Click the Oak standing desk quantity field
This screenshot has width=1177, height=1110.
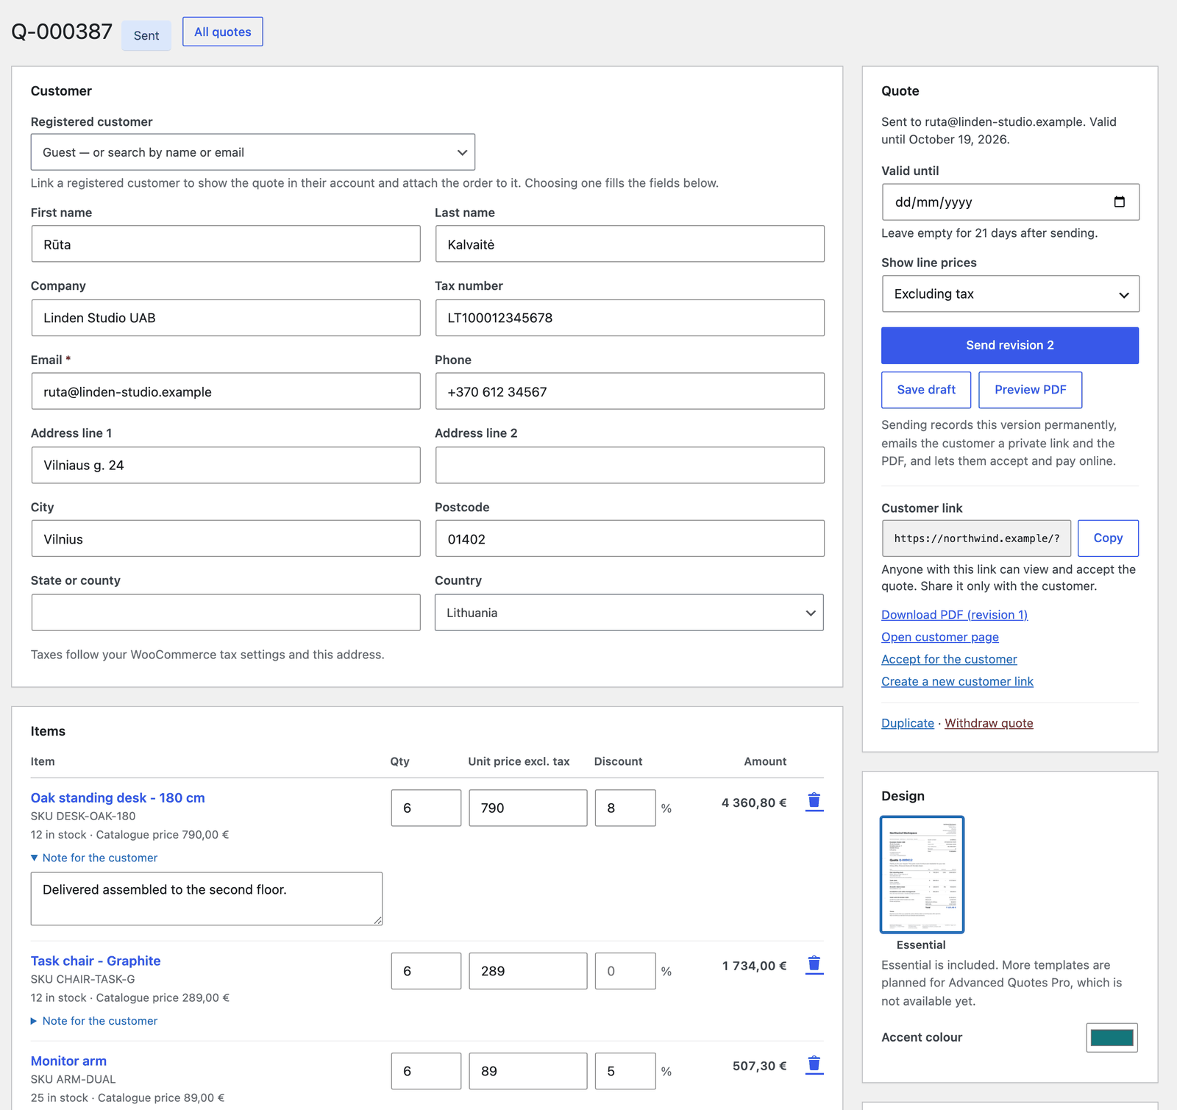coord(426,808)
